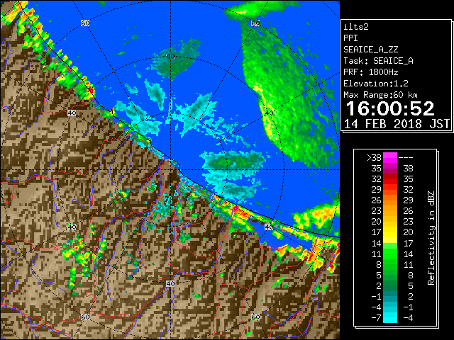Click the "14 FEB 2018 JST" date
The height and width of the screenshot is (340, 454).
[x=397, y=124]
